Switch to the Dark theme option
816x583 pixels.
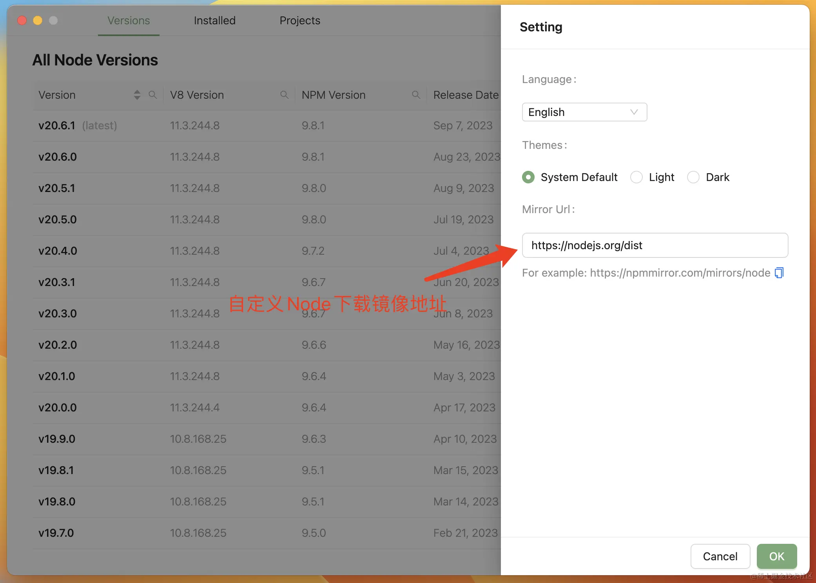click(x=693, y=177)
